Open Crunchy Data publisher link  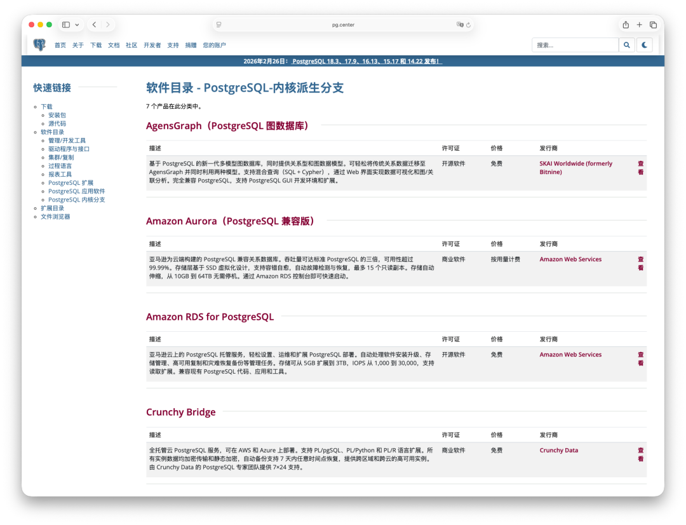pyautogui.click(x=559, y=450)
